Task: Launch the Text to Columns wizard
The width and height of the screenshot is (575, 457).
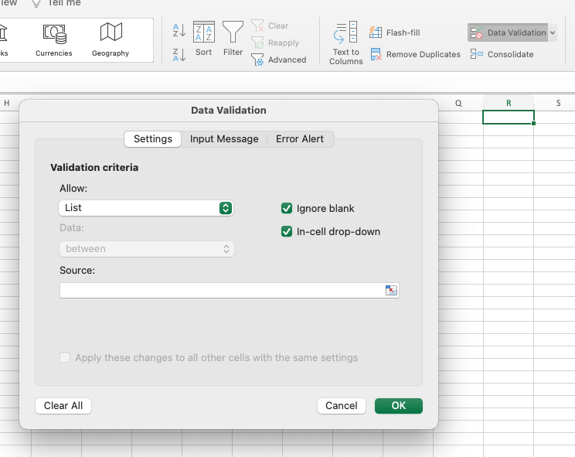Action: [x=345, y=43]
